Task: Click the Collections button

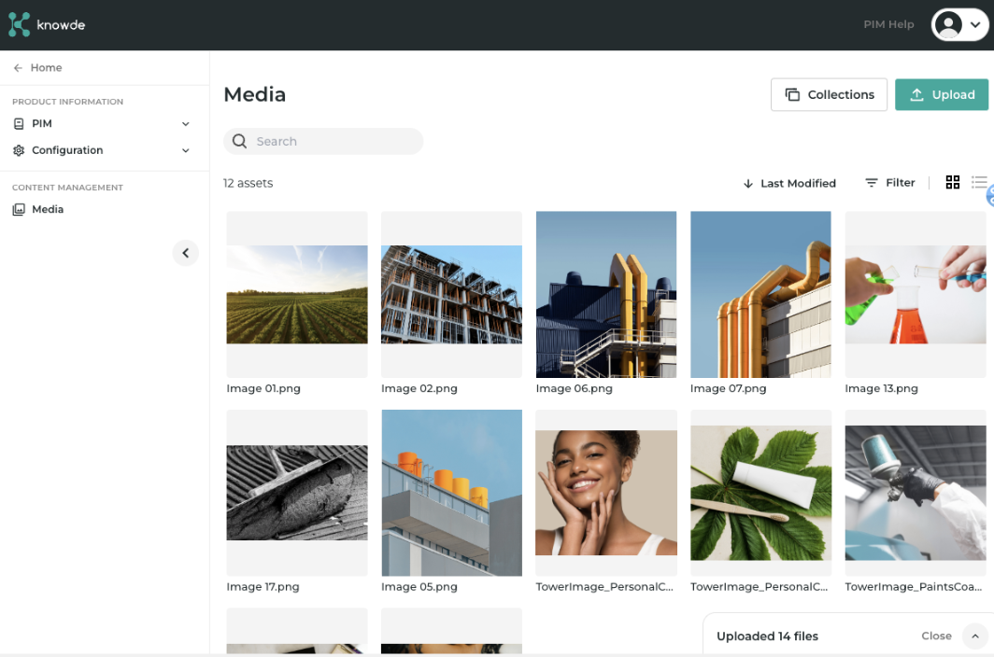Action: pos(829,94)
